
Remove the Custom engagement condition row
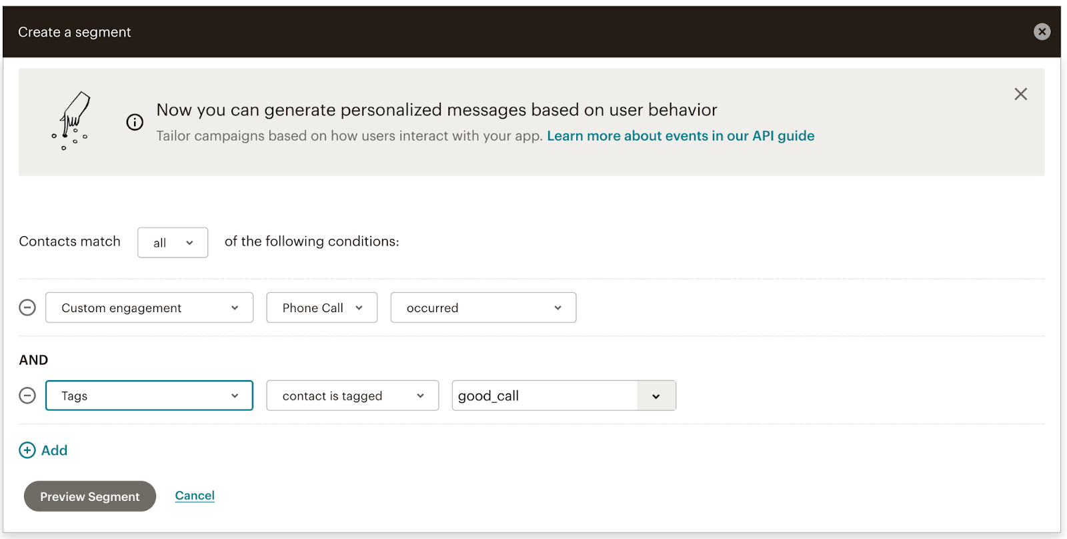tap(27, 308)
